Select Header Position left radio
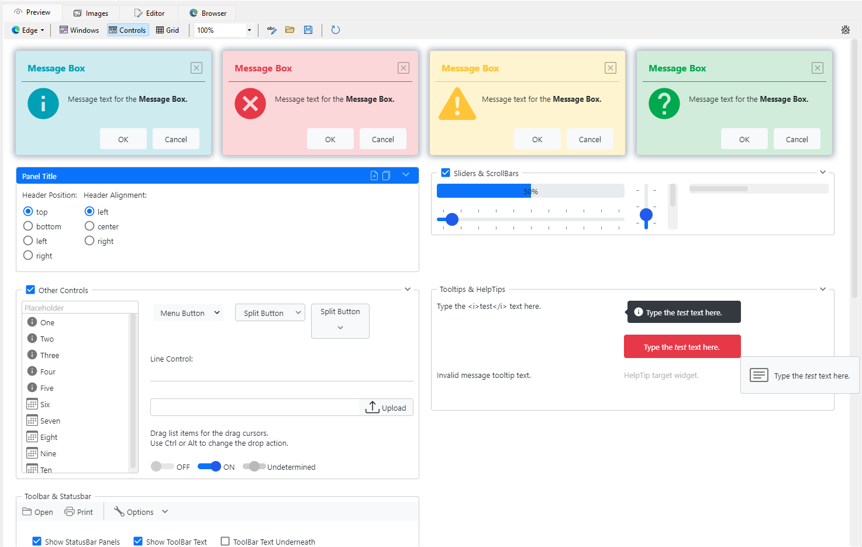862x547 pixels. 28,240
